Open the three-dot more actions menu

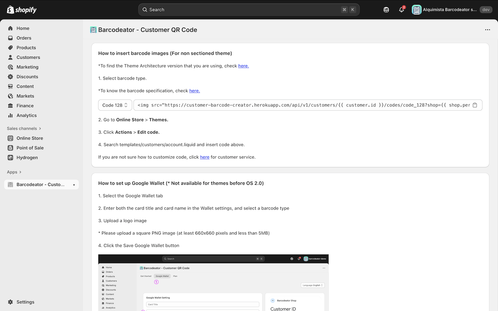tap(488, 30)
